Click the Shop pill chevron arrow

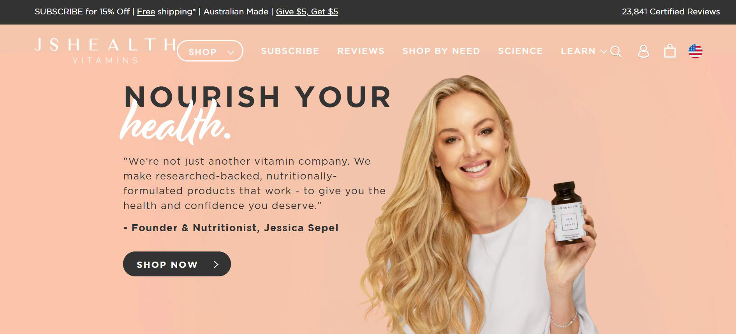pos(231,53)
